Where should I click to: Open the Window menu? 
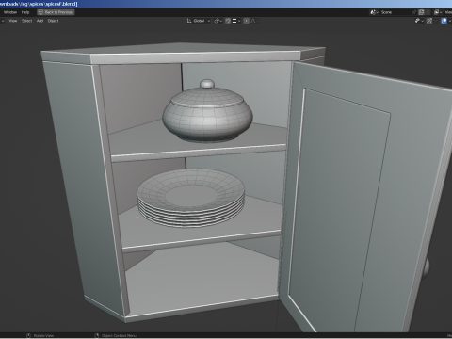coord(10,12)
